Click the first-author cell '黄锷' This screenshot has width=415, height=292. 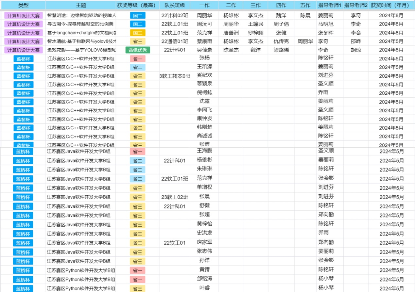pyautogui.click(x=204, y=269)
